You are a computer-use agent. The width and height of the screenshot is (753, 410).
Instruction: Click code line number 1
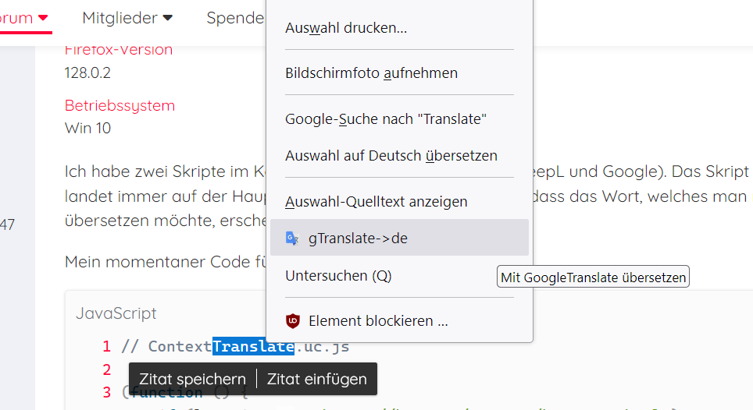(106, 346)
